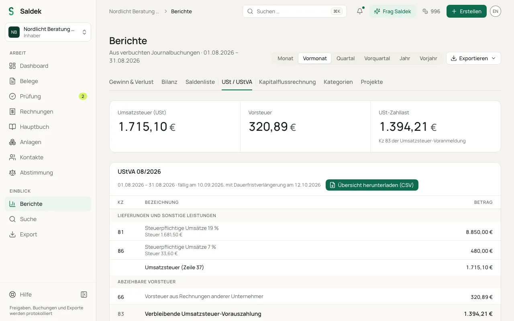Open the Suche magnifier icon in sidebar
The height and width of the screenshot is (321, 514).
coord(12,219)
